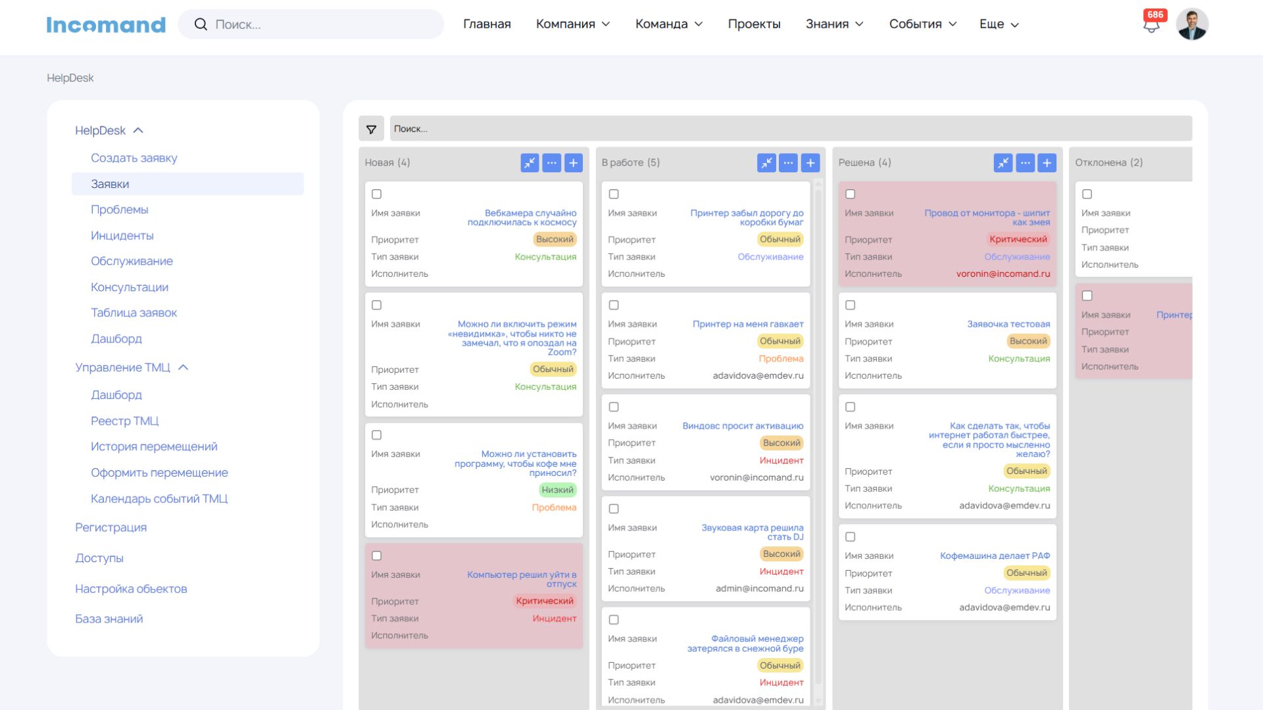Collapse the «Управление ТМЦ» sidebar section
Viewport: 1263px width, 710px height.
tap(185, 367)
